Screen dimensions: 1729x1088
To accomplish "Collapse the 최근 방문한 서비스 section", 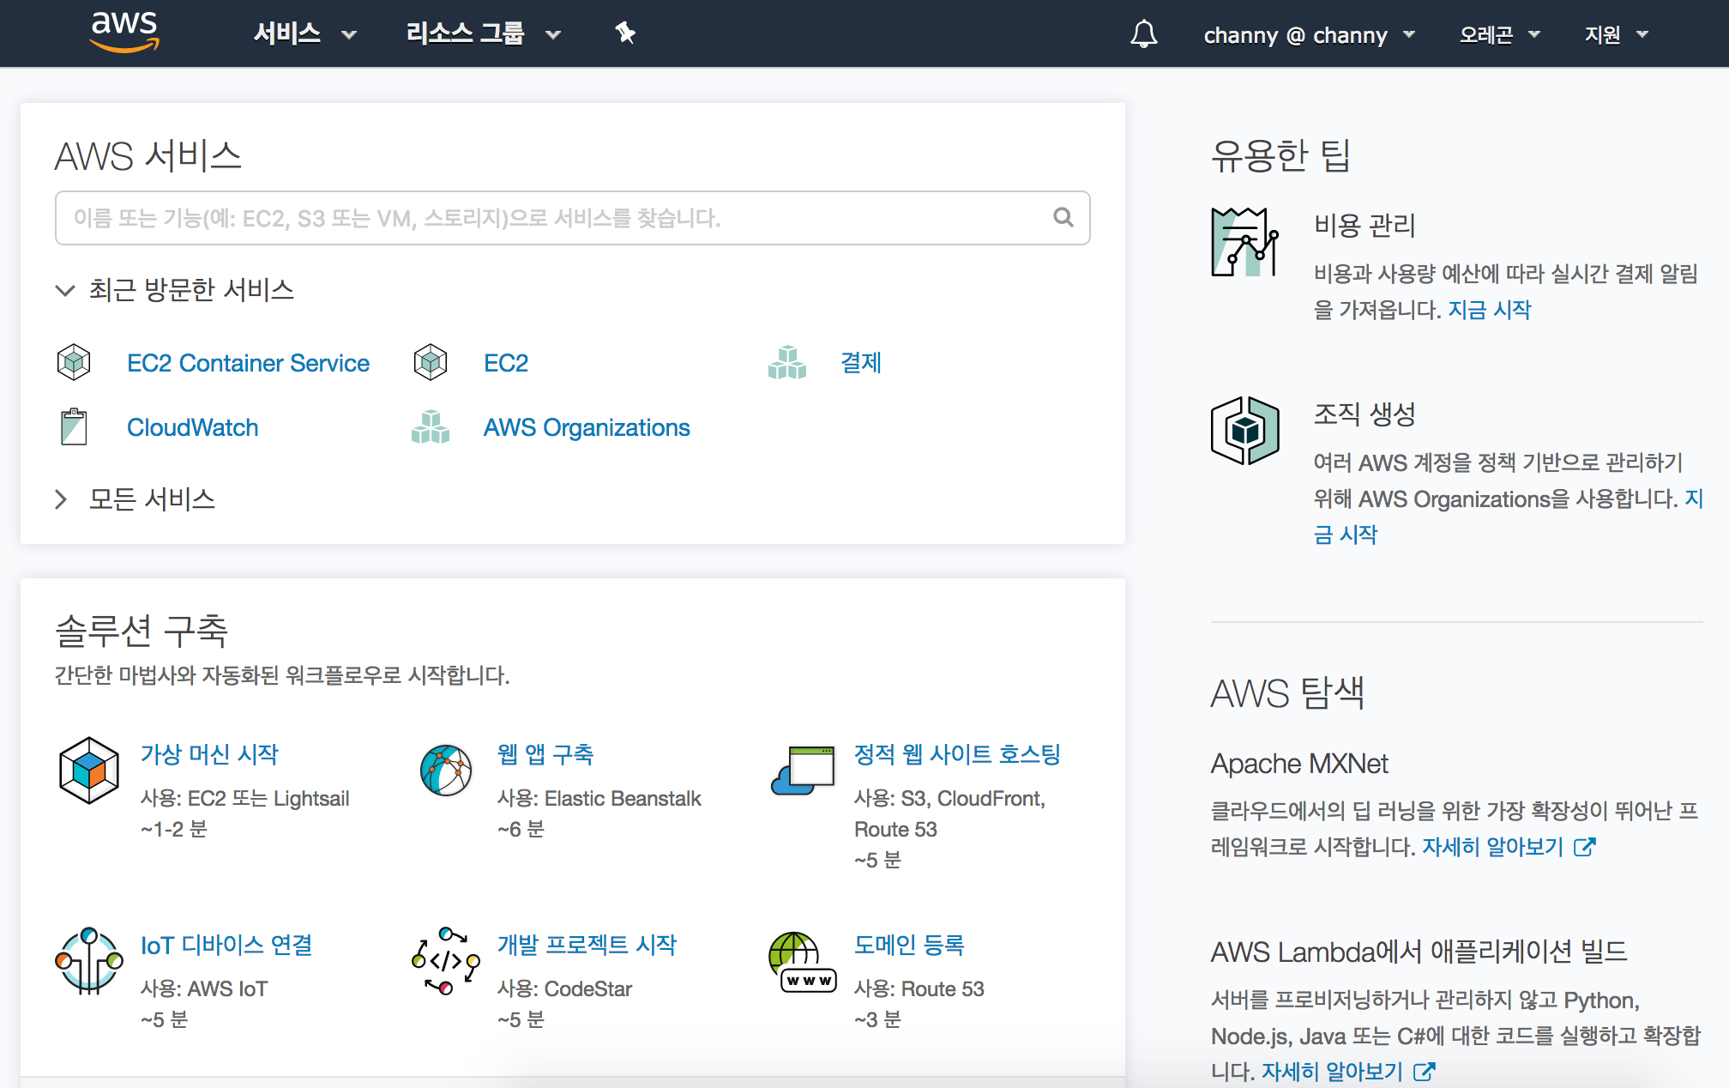I will (x=65, y=290).
